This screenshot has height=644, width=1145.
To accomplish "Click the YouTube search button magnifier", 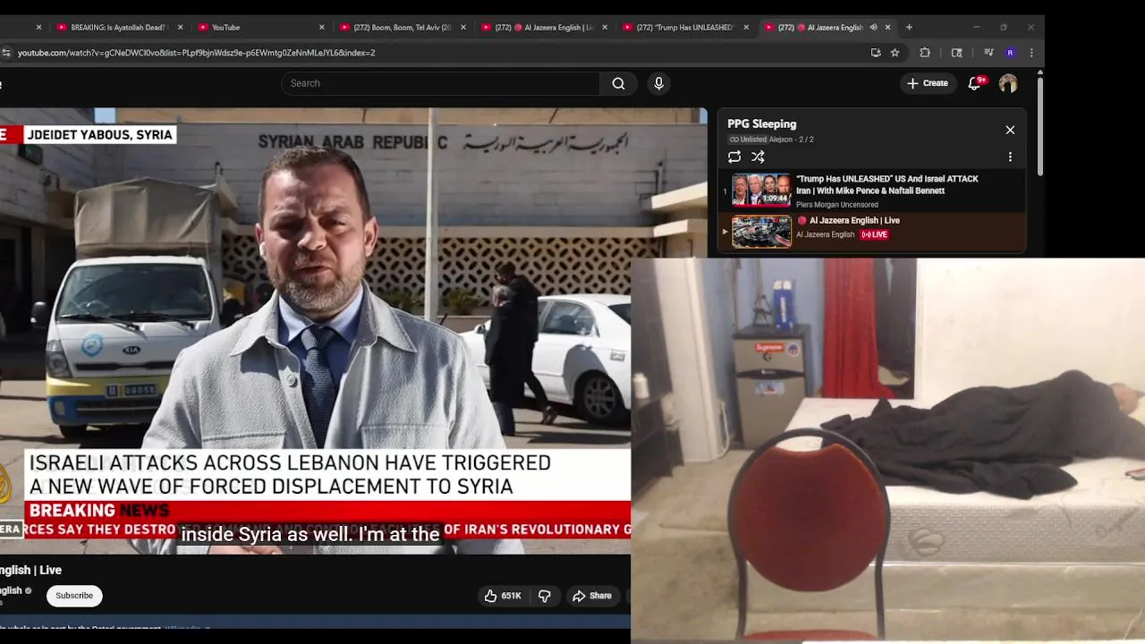I will [x=618, y=83].
